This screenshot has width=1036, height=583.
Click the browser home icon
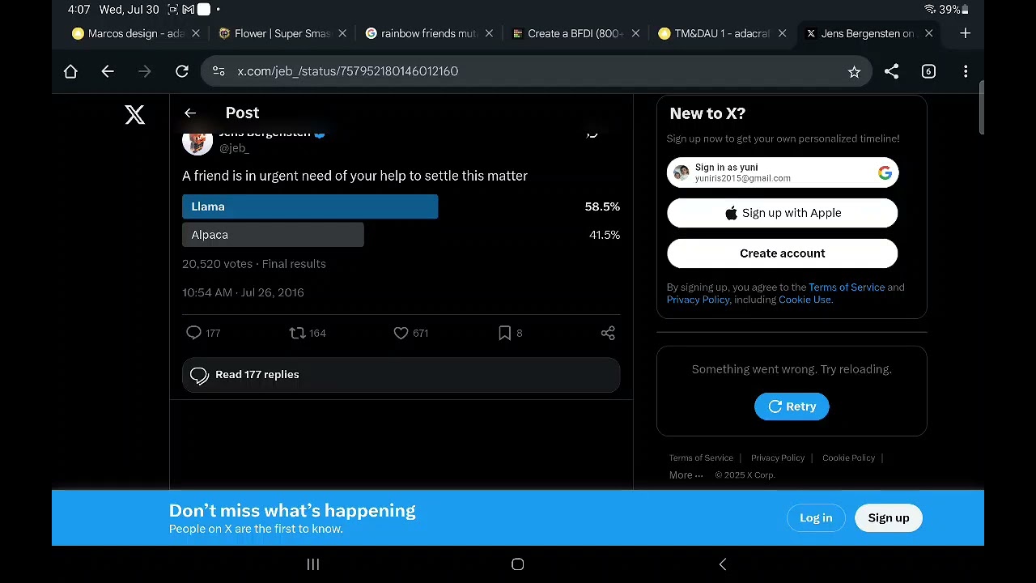[70, 71]
